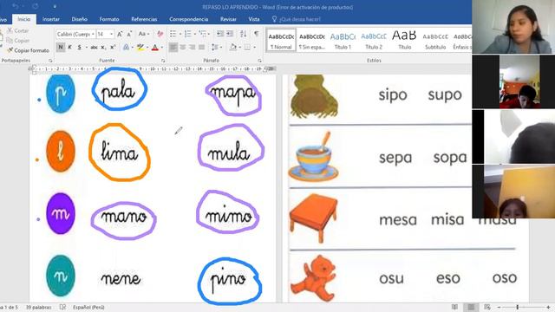Click the borders icon
This screenshot has height=312, width=555.
[x=247, y=47]
